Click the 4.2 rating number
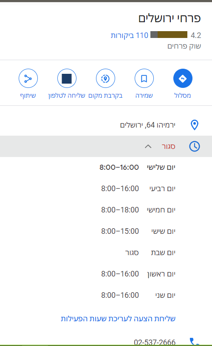This screenshot has height=346, width=212. 196,35
